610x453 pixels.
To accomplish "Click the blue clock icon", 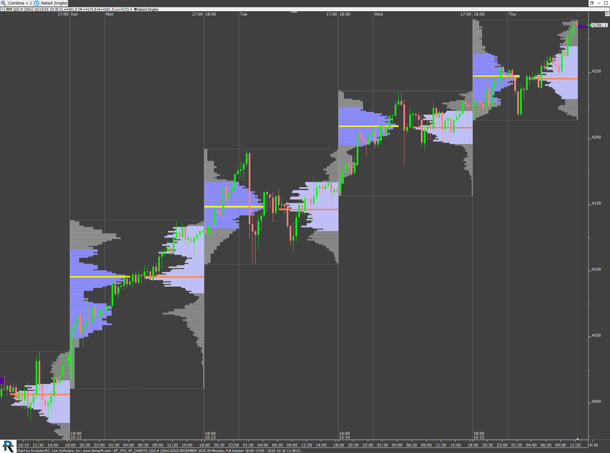I will [x=37, y=3].
